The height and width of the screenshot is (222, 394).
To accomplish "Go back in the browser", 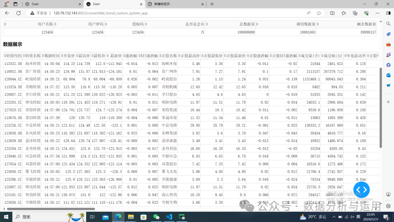I will click(7, 13).
